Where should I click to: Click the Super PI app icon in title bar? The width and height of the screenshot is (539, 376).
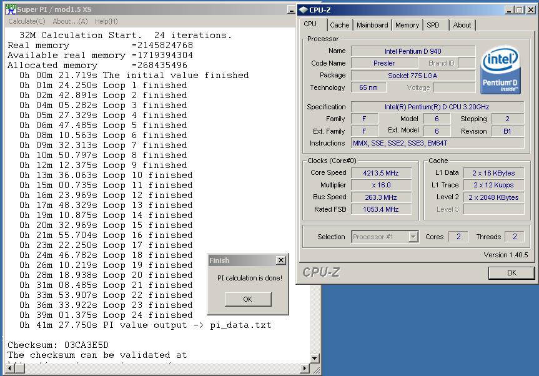(11, 9)
